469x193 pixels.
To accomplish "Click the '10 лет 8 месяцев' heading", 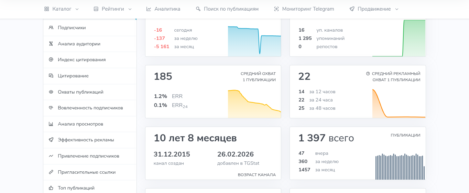I will click(x=195, y=138).
